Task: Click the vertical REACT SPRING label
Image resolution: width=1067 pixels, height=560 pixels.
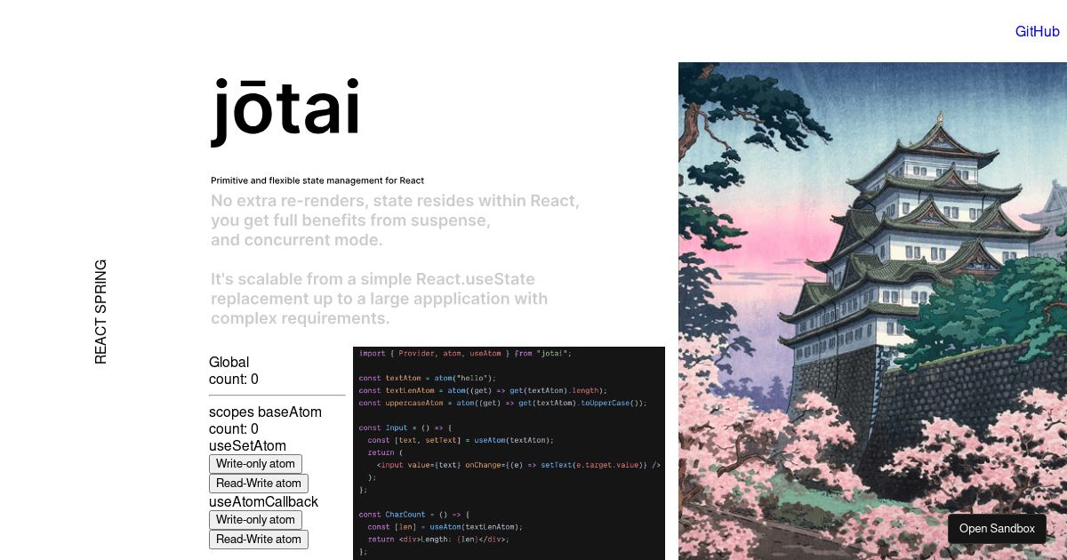Action: tap(100, 312)
